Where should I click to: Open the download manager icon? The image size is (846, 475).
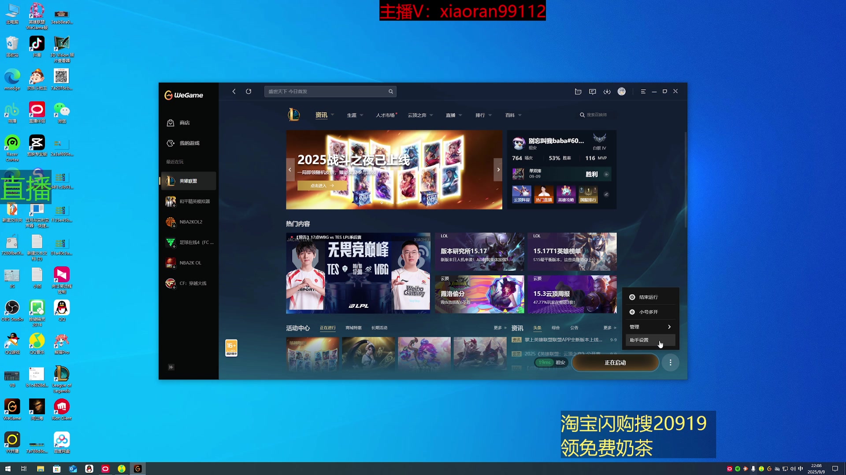(607, 91)
